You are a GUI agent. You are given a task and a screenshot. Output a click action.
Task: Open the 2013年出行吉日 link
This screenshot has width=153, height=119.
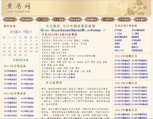(x=10, y=88)
